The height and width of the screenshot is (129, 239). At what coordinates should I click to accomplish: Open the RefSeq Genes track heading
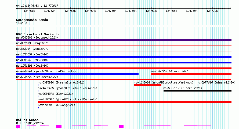point(27,120)
